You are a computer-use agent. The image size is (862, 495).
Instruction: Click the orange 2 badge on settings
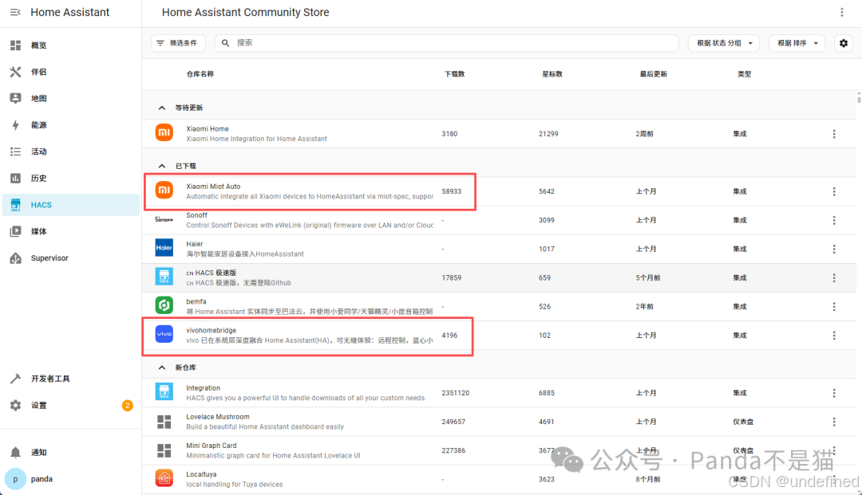pyautogui.click(x=127, y=405)
